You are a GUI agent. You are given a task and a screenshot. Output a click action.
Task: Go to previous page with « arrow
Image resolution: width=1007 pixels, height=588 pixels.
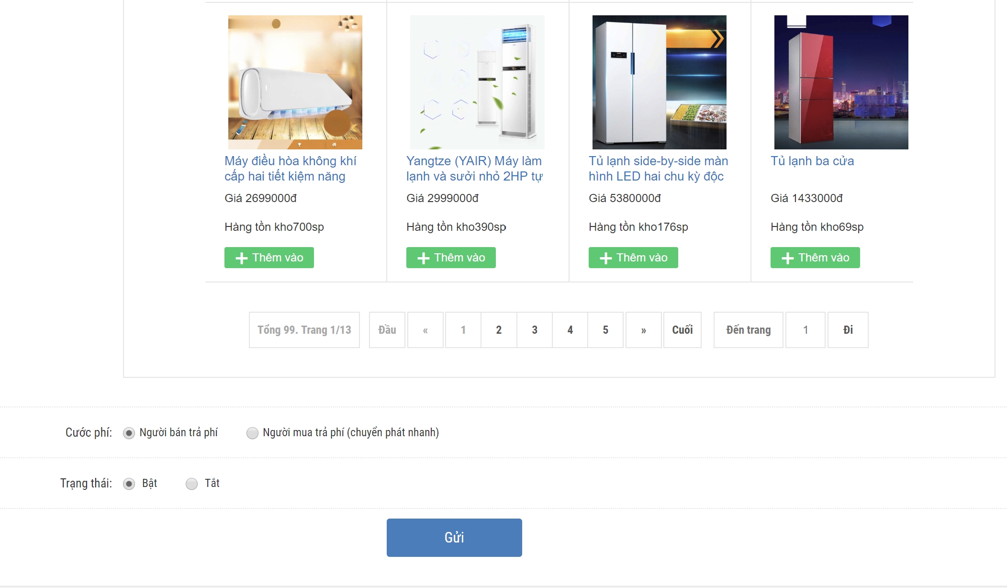click(425, 330)
